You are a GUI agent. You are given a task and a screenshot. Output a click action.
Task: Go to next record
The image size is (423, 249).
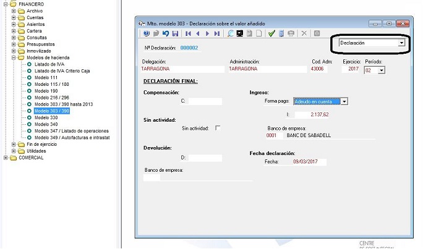(x=207, y=33)
